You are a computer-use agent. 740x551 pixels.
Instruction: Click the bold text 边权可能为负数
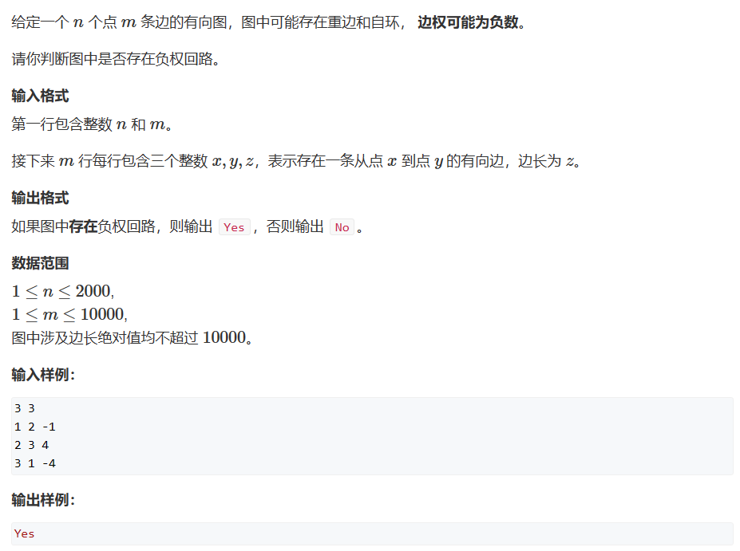468,22
